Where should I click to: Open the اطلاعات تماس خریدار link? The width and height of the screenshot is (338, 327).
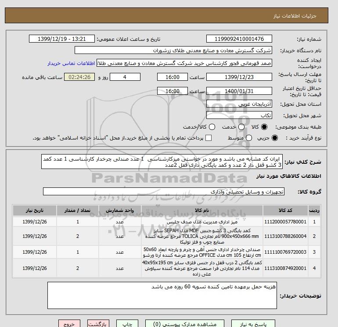point(71,63)
